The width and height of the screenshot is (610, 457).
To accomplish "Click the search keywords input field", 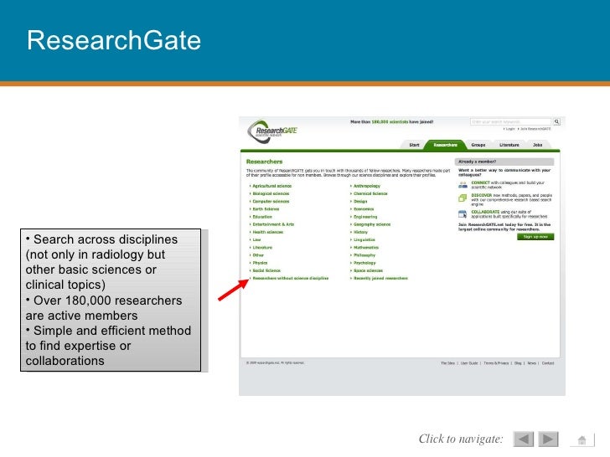I will (x=511, y=121).
